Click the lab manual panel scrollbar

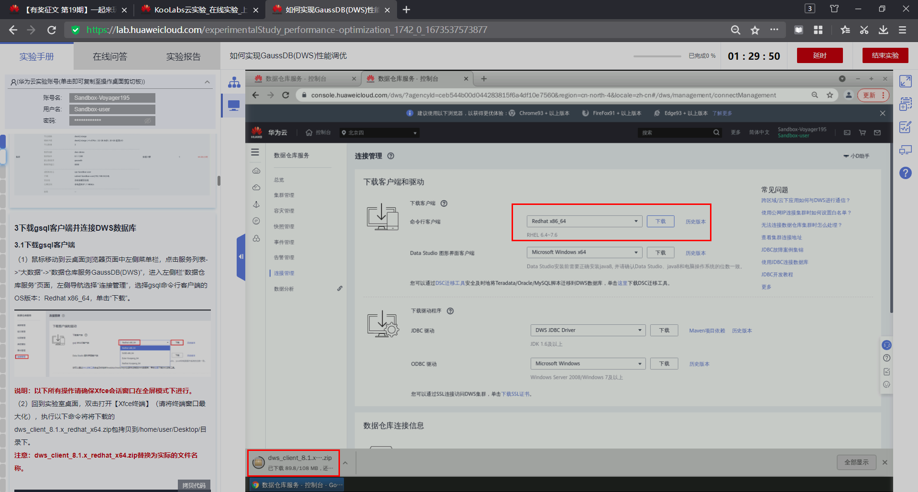click(219, 181)
